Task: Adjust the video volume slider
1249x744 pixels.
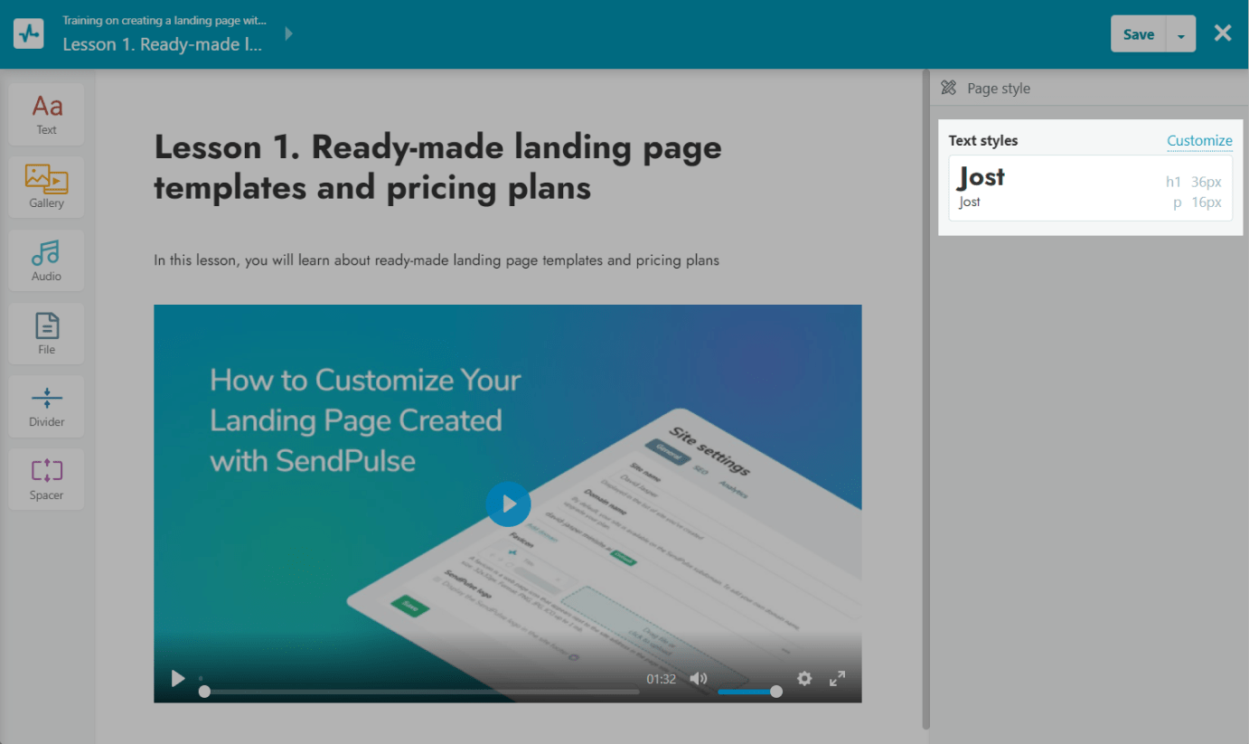Action: click(x=747, y=692)
